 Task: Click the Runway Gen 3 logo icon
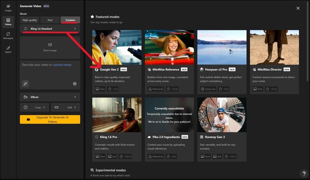click(201, 137)
